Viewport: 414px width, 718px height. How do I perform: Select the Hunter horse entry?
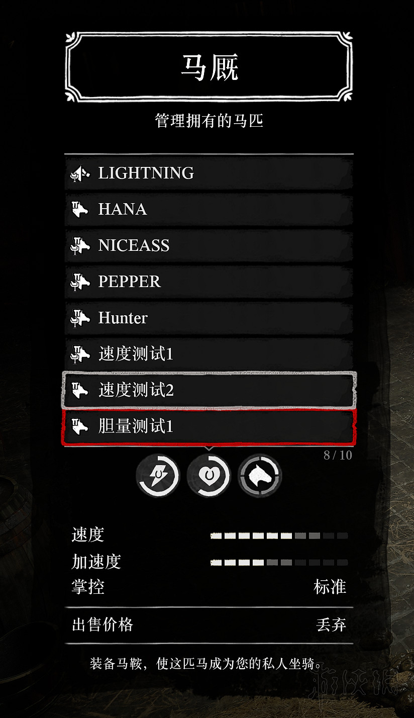209,318
